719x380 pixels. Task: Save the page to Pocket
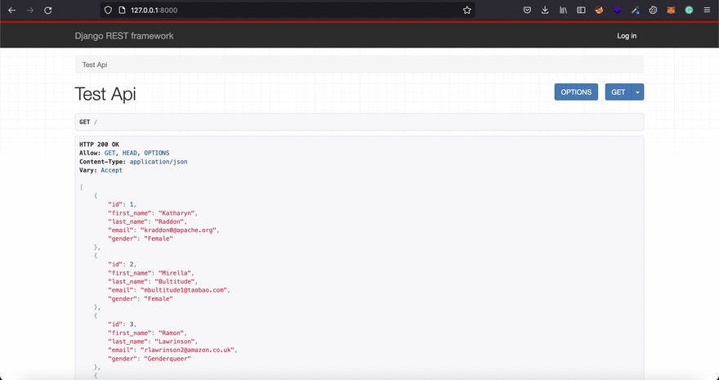pyautogui.click(x=527, y=10)
